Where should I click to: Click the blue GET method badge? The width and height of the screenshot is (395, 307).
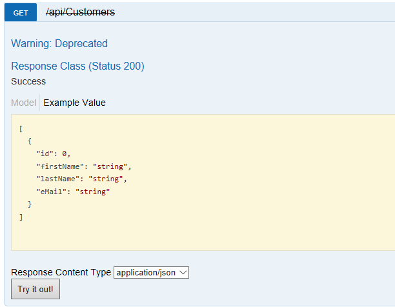[x=21, y=12]
